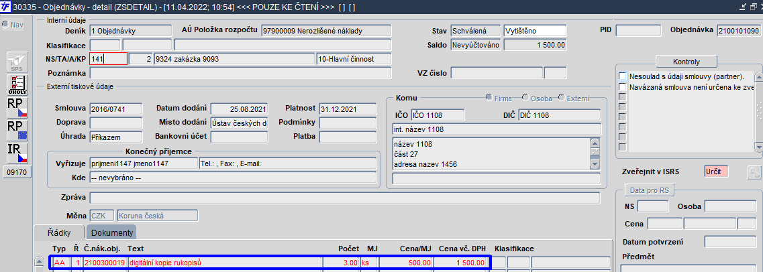Screen dimensions: 763x272
Task: Click the Úhrada field Příkazem
Action: 116,137
